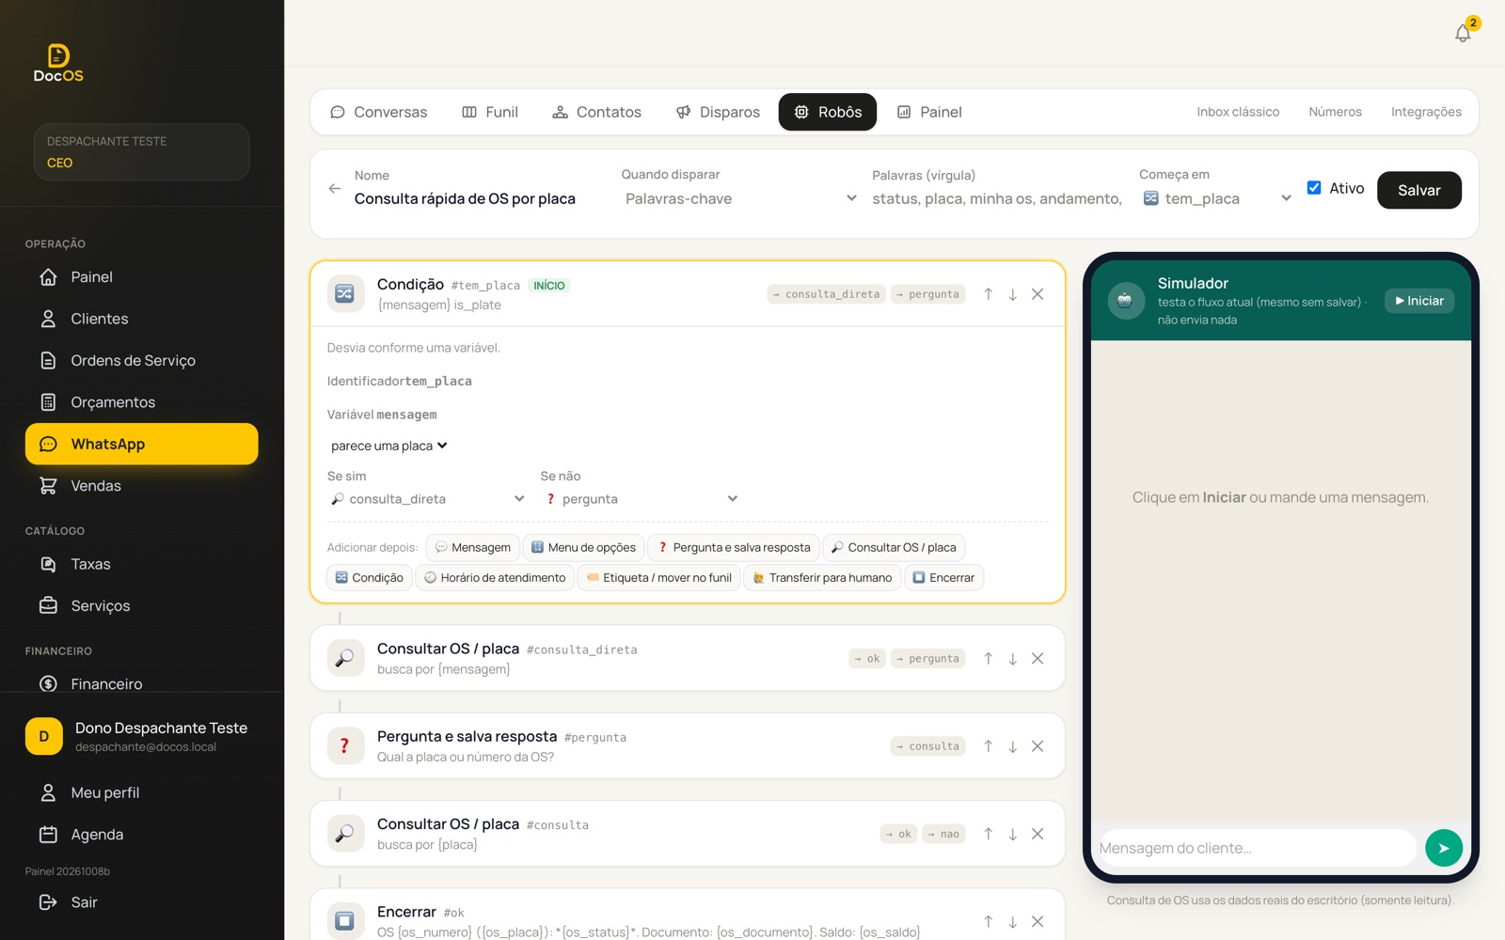
Task: Click the Pergunta block question mark icon
Action: (345, 746)
